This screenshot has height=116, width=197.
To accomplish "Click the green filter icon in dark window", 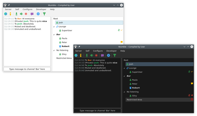I will pyautogui.click(x=115, y=55).
